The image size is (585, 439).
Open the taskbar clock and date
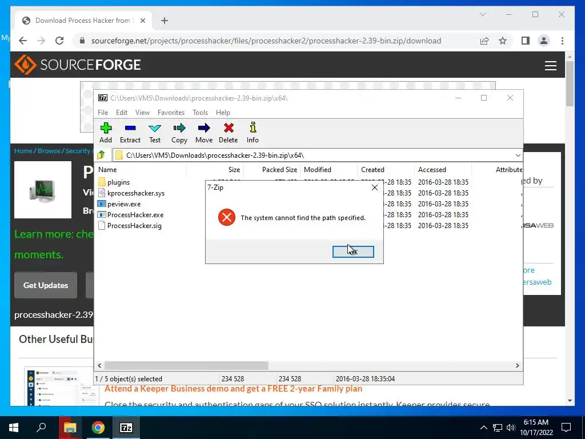coord(536,428)
